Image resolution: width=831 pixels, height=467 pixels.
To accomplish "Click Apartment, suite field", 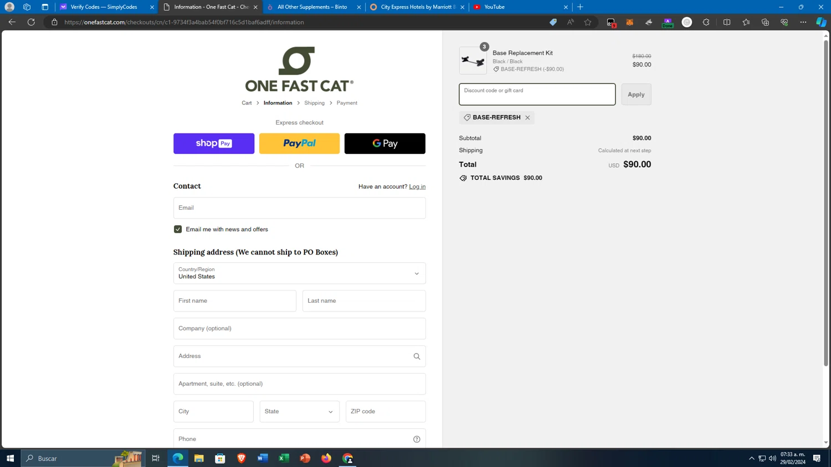I will [299, 384].
